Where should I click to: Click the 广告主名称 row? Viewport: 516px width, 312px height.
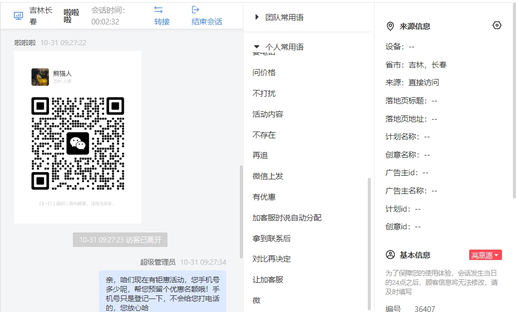[411, 190]
